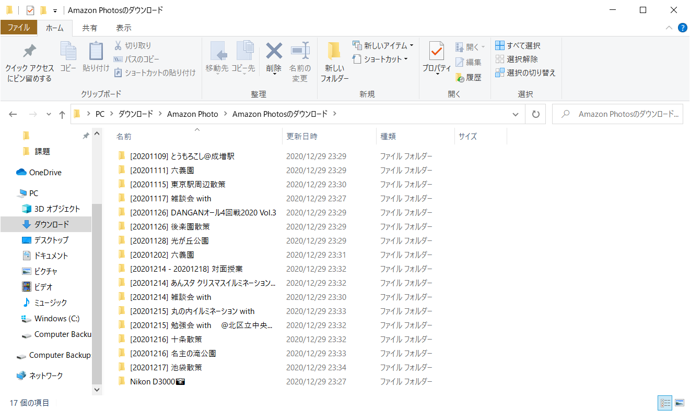Open Properties via the checkmark icon
The height and width of the screenshot is (411, 690).
point(437,51)
